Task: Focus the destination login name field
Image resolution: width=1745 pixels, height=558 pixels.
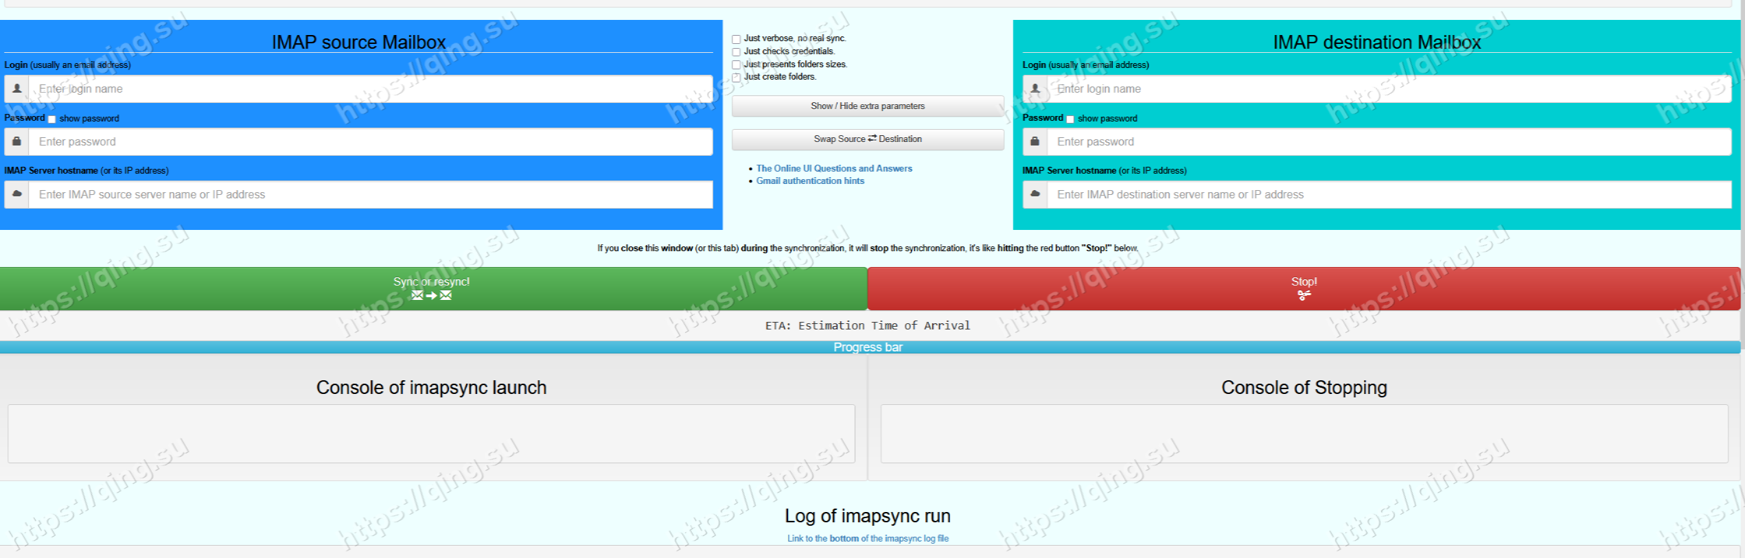Action: (1389, 89)
